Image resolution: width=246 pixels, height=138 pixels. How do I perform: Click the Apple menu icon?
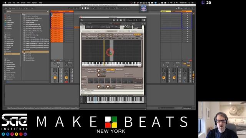[5, 3]
